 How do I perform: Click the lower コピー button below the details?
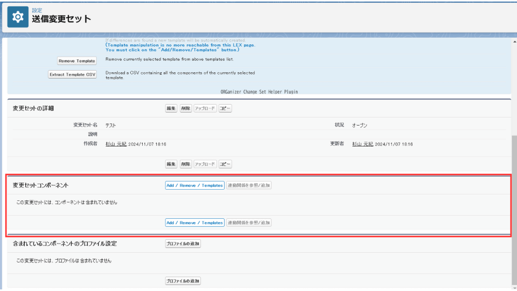225,164
